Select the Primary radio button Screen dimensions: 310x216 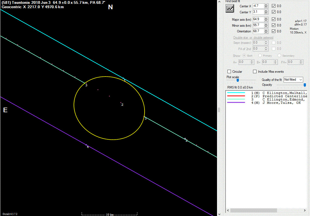pos(260,56)
